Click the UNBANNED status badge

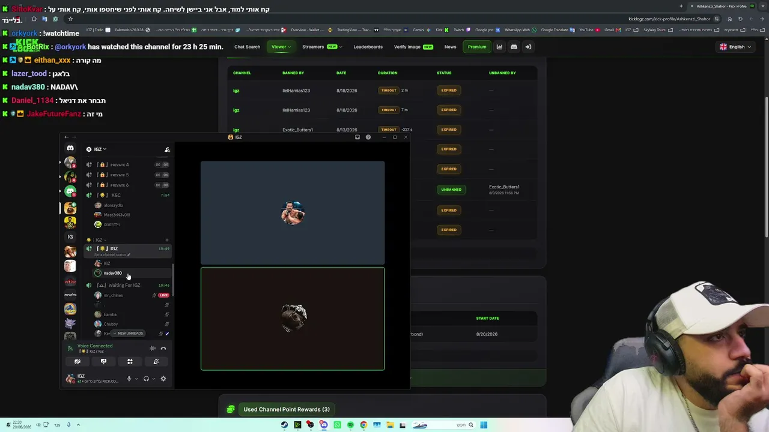(451, 190)
